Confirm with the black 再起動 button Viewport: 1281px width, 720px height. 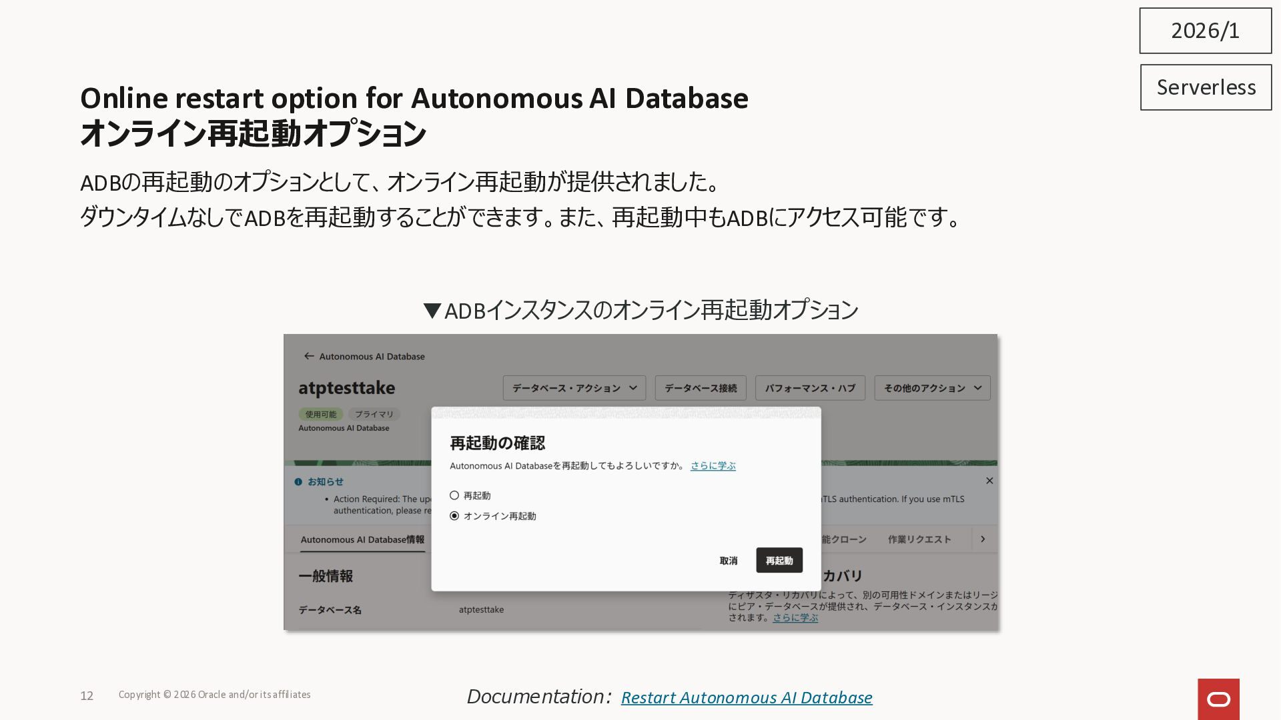pyautogui.click(x=779, y=561)
